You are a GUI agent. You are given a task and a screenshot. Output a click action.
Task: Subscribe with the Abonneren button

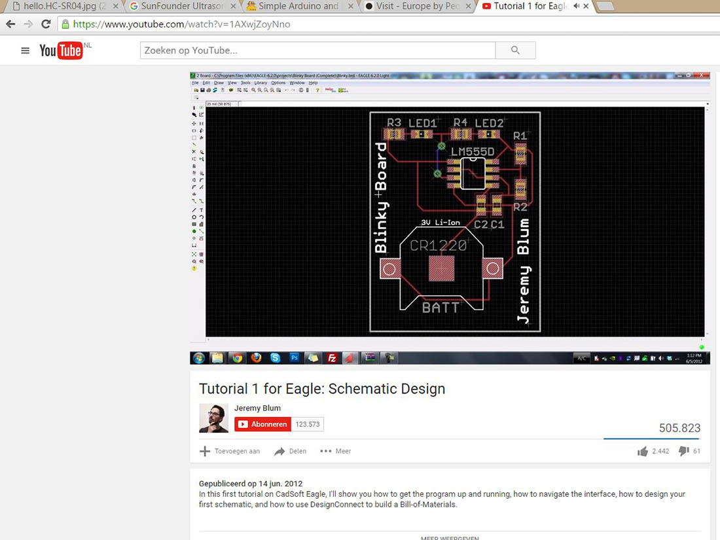click(262, 424)
